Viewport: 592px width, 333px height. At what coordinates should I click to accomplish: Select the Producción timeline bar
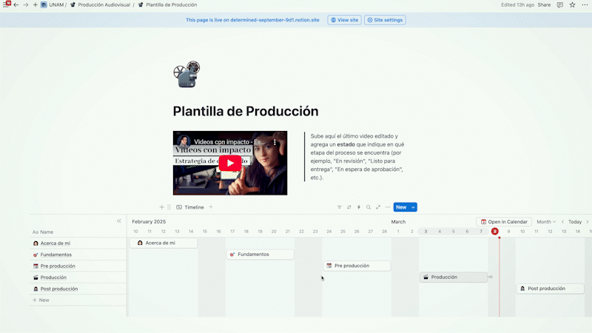coord(454,277)
